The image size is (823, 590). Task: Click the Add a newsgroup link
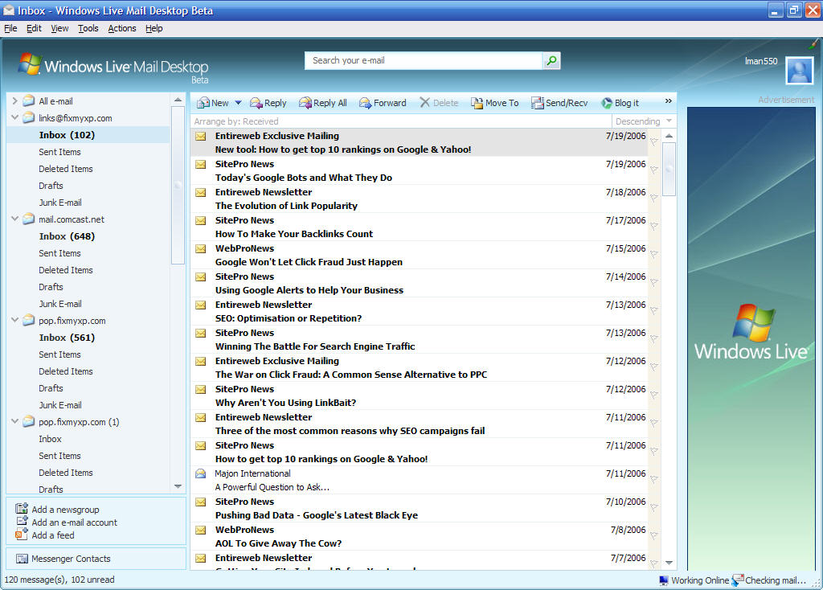click(65, 510)
